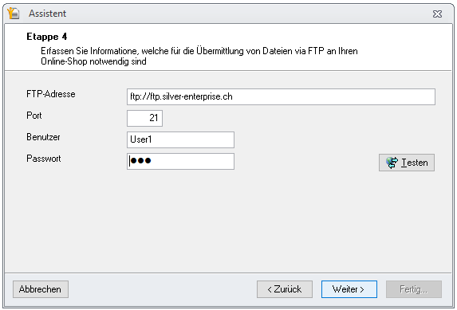
Task: Click the Etappe 4 heading
Action: (46, 37)
